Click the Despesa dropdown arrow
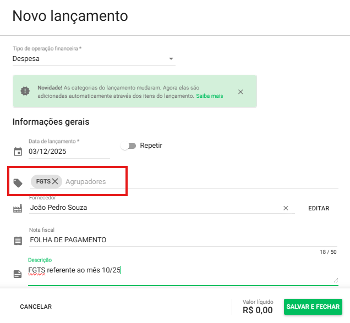 point(171,59)
